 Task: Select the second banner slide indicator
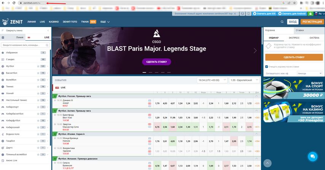point(150,72)
